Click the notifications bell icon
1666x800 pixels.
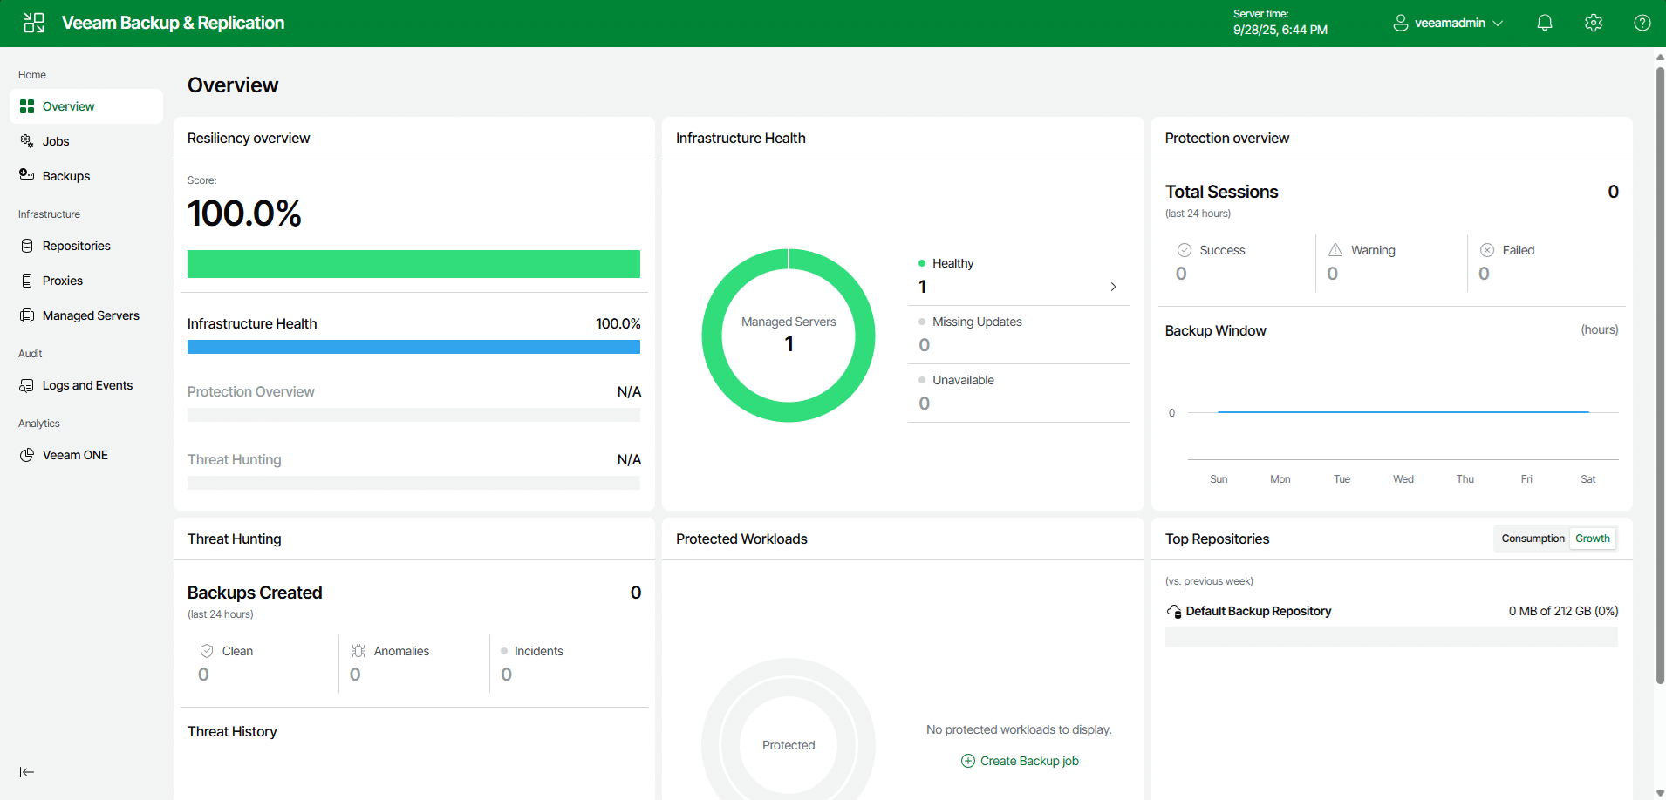coord(1544,24)
